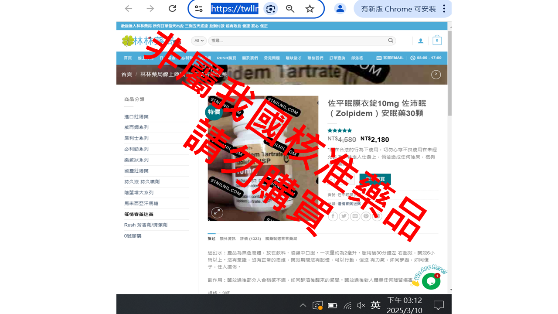Viewport: 558px width, 314px height.
Task: Click the new Chrome version available button
Action: (x=398, y=9)
